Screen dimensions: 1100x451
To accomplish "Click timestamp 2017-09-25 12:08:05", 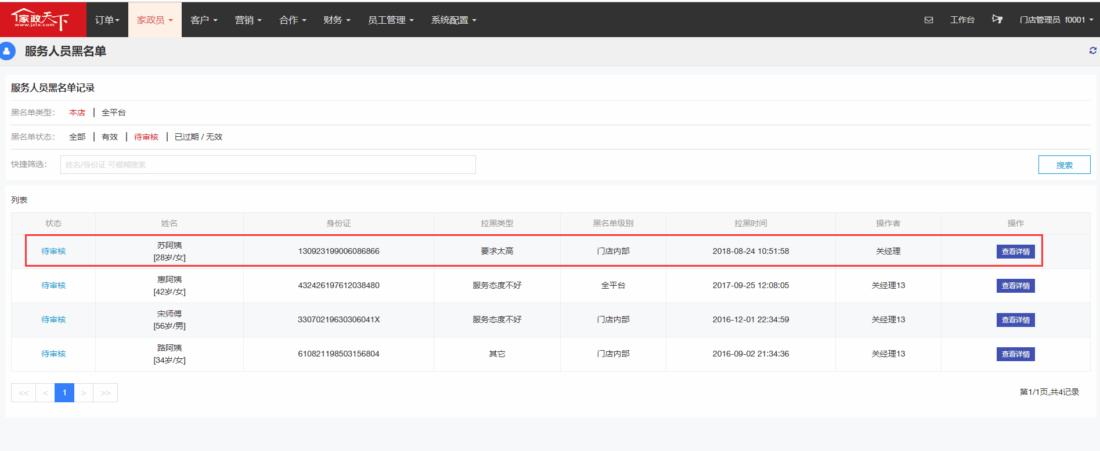I will click(x=751, y=285).
